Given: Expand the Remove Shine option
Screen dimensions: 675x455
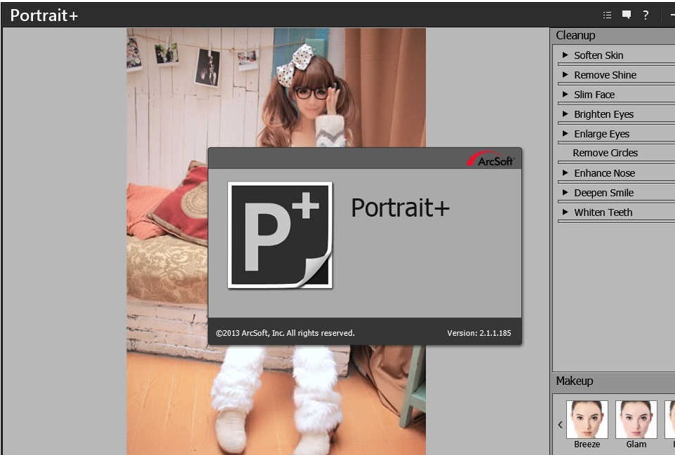Looking at the screenshot, I should click(566, 75).
